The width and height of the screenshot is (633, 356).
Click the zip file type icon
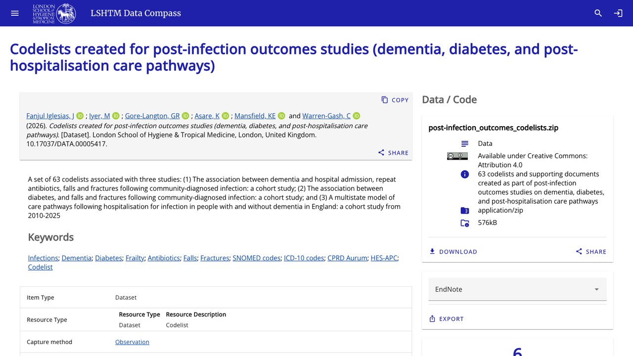click(465, 211)
